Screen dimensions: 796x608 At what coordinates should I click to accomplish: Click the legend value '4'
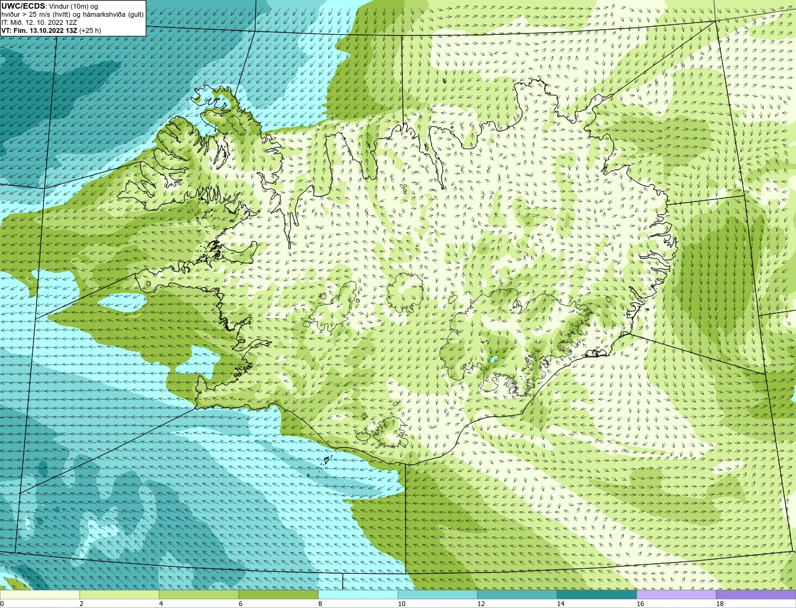point(161,604)
